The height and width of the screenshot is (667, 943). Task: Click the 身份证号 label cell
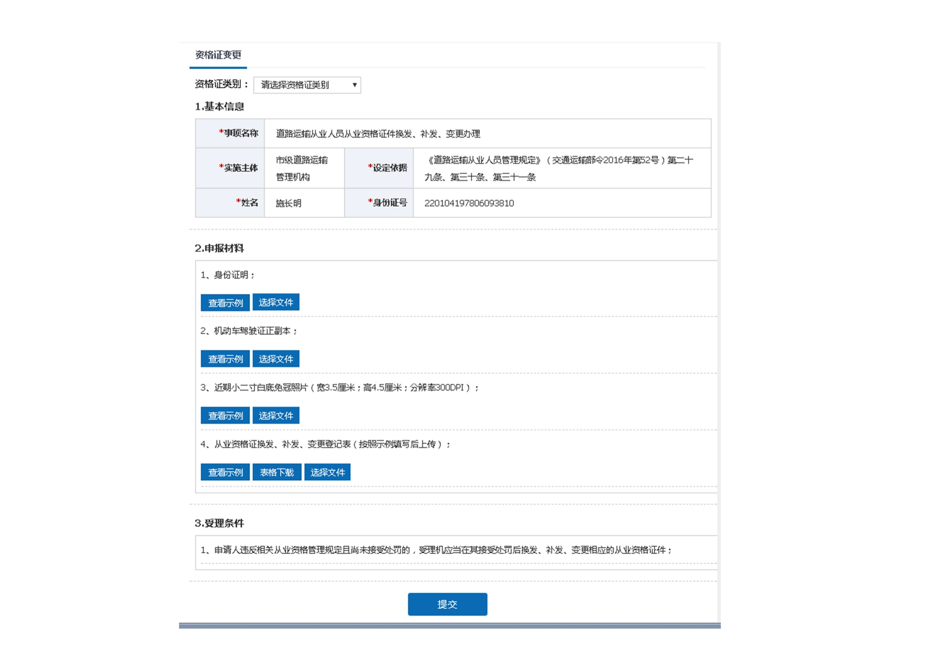coord(379,203)
